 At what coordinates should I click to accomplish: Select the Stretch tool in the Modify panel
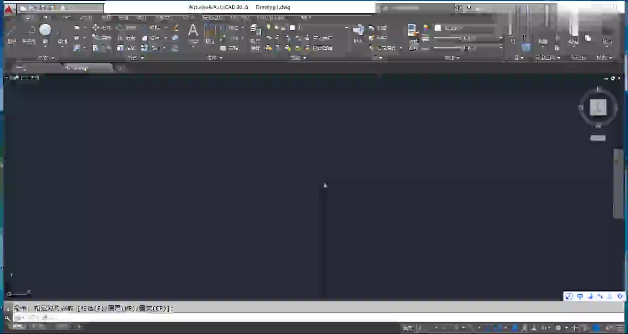[101, 48]
